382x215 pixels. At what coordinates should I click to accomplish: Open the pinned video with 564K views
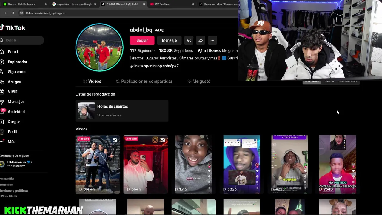(146, 165)
